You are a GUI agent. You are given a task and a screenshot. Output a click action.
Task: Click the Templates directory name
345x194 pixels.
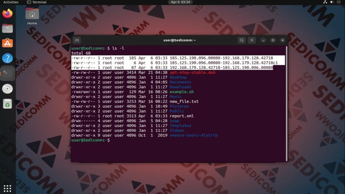181,126
